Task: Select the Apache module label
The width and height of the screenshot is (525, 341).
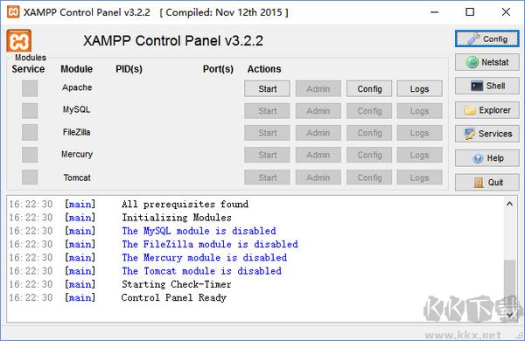Action: [77, 87]
